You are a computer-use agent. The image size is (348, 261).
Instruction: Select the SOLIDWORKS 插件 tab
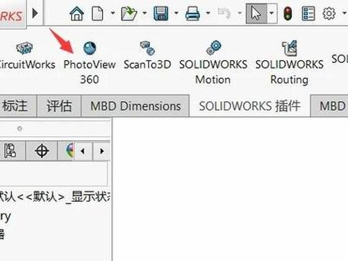250,106
